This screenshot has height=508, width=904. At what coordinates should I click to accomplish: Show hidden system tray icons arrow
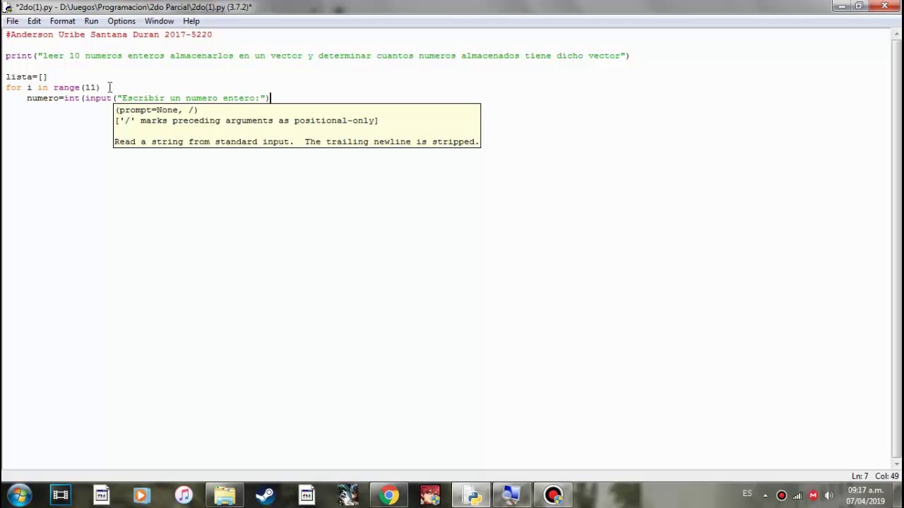coord(765,495)
